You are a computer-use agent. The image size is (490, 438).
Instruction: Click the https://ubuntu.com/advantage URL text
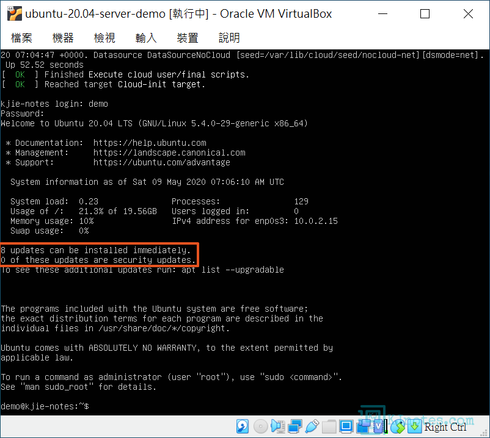click(162, 162)
